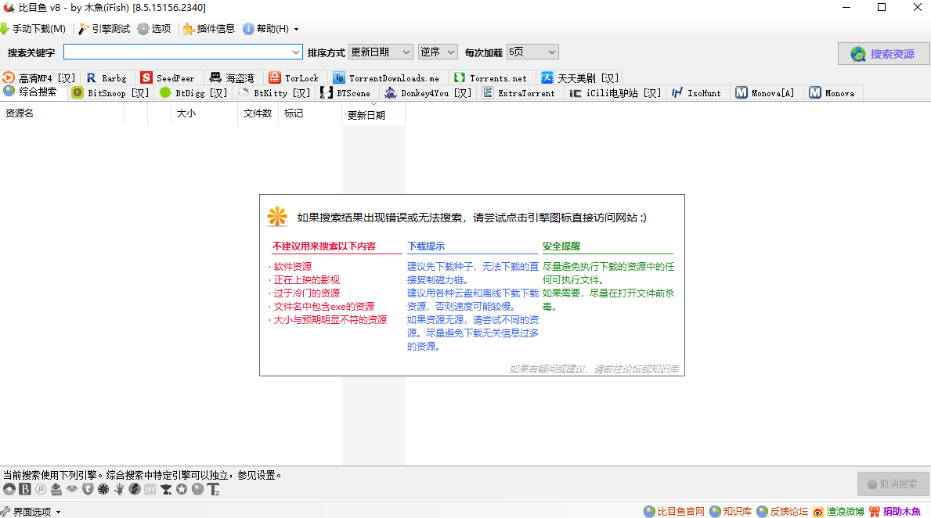Click the stacked books engine icon
The image size is (931, 518).
coord(56,489)
